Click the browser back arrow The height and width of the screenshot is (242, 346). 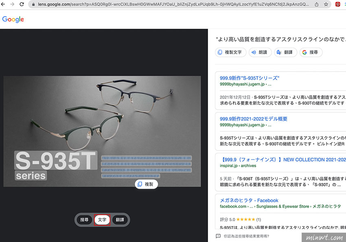(x=3, y=4)
